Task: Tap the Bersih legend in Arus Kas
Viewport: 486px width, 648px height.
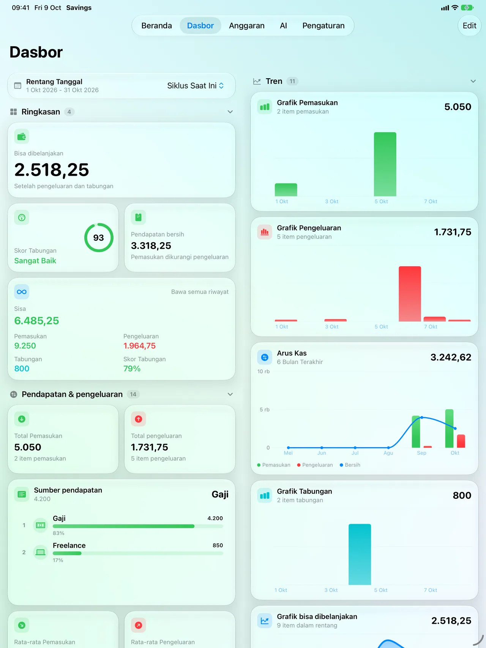Action: pyautogui.click(x=350, y=465)
